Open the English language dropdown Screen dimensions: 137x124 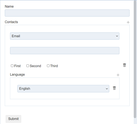point(63,89)
